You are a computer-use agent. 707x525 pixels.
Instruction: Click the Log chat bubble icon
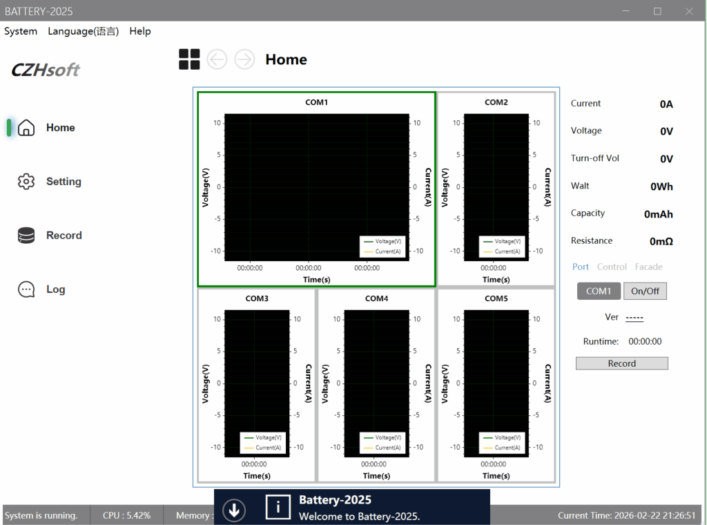[26, 289]
